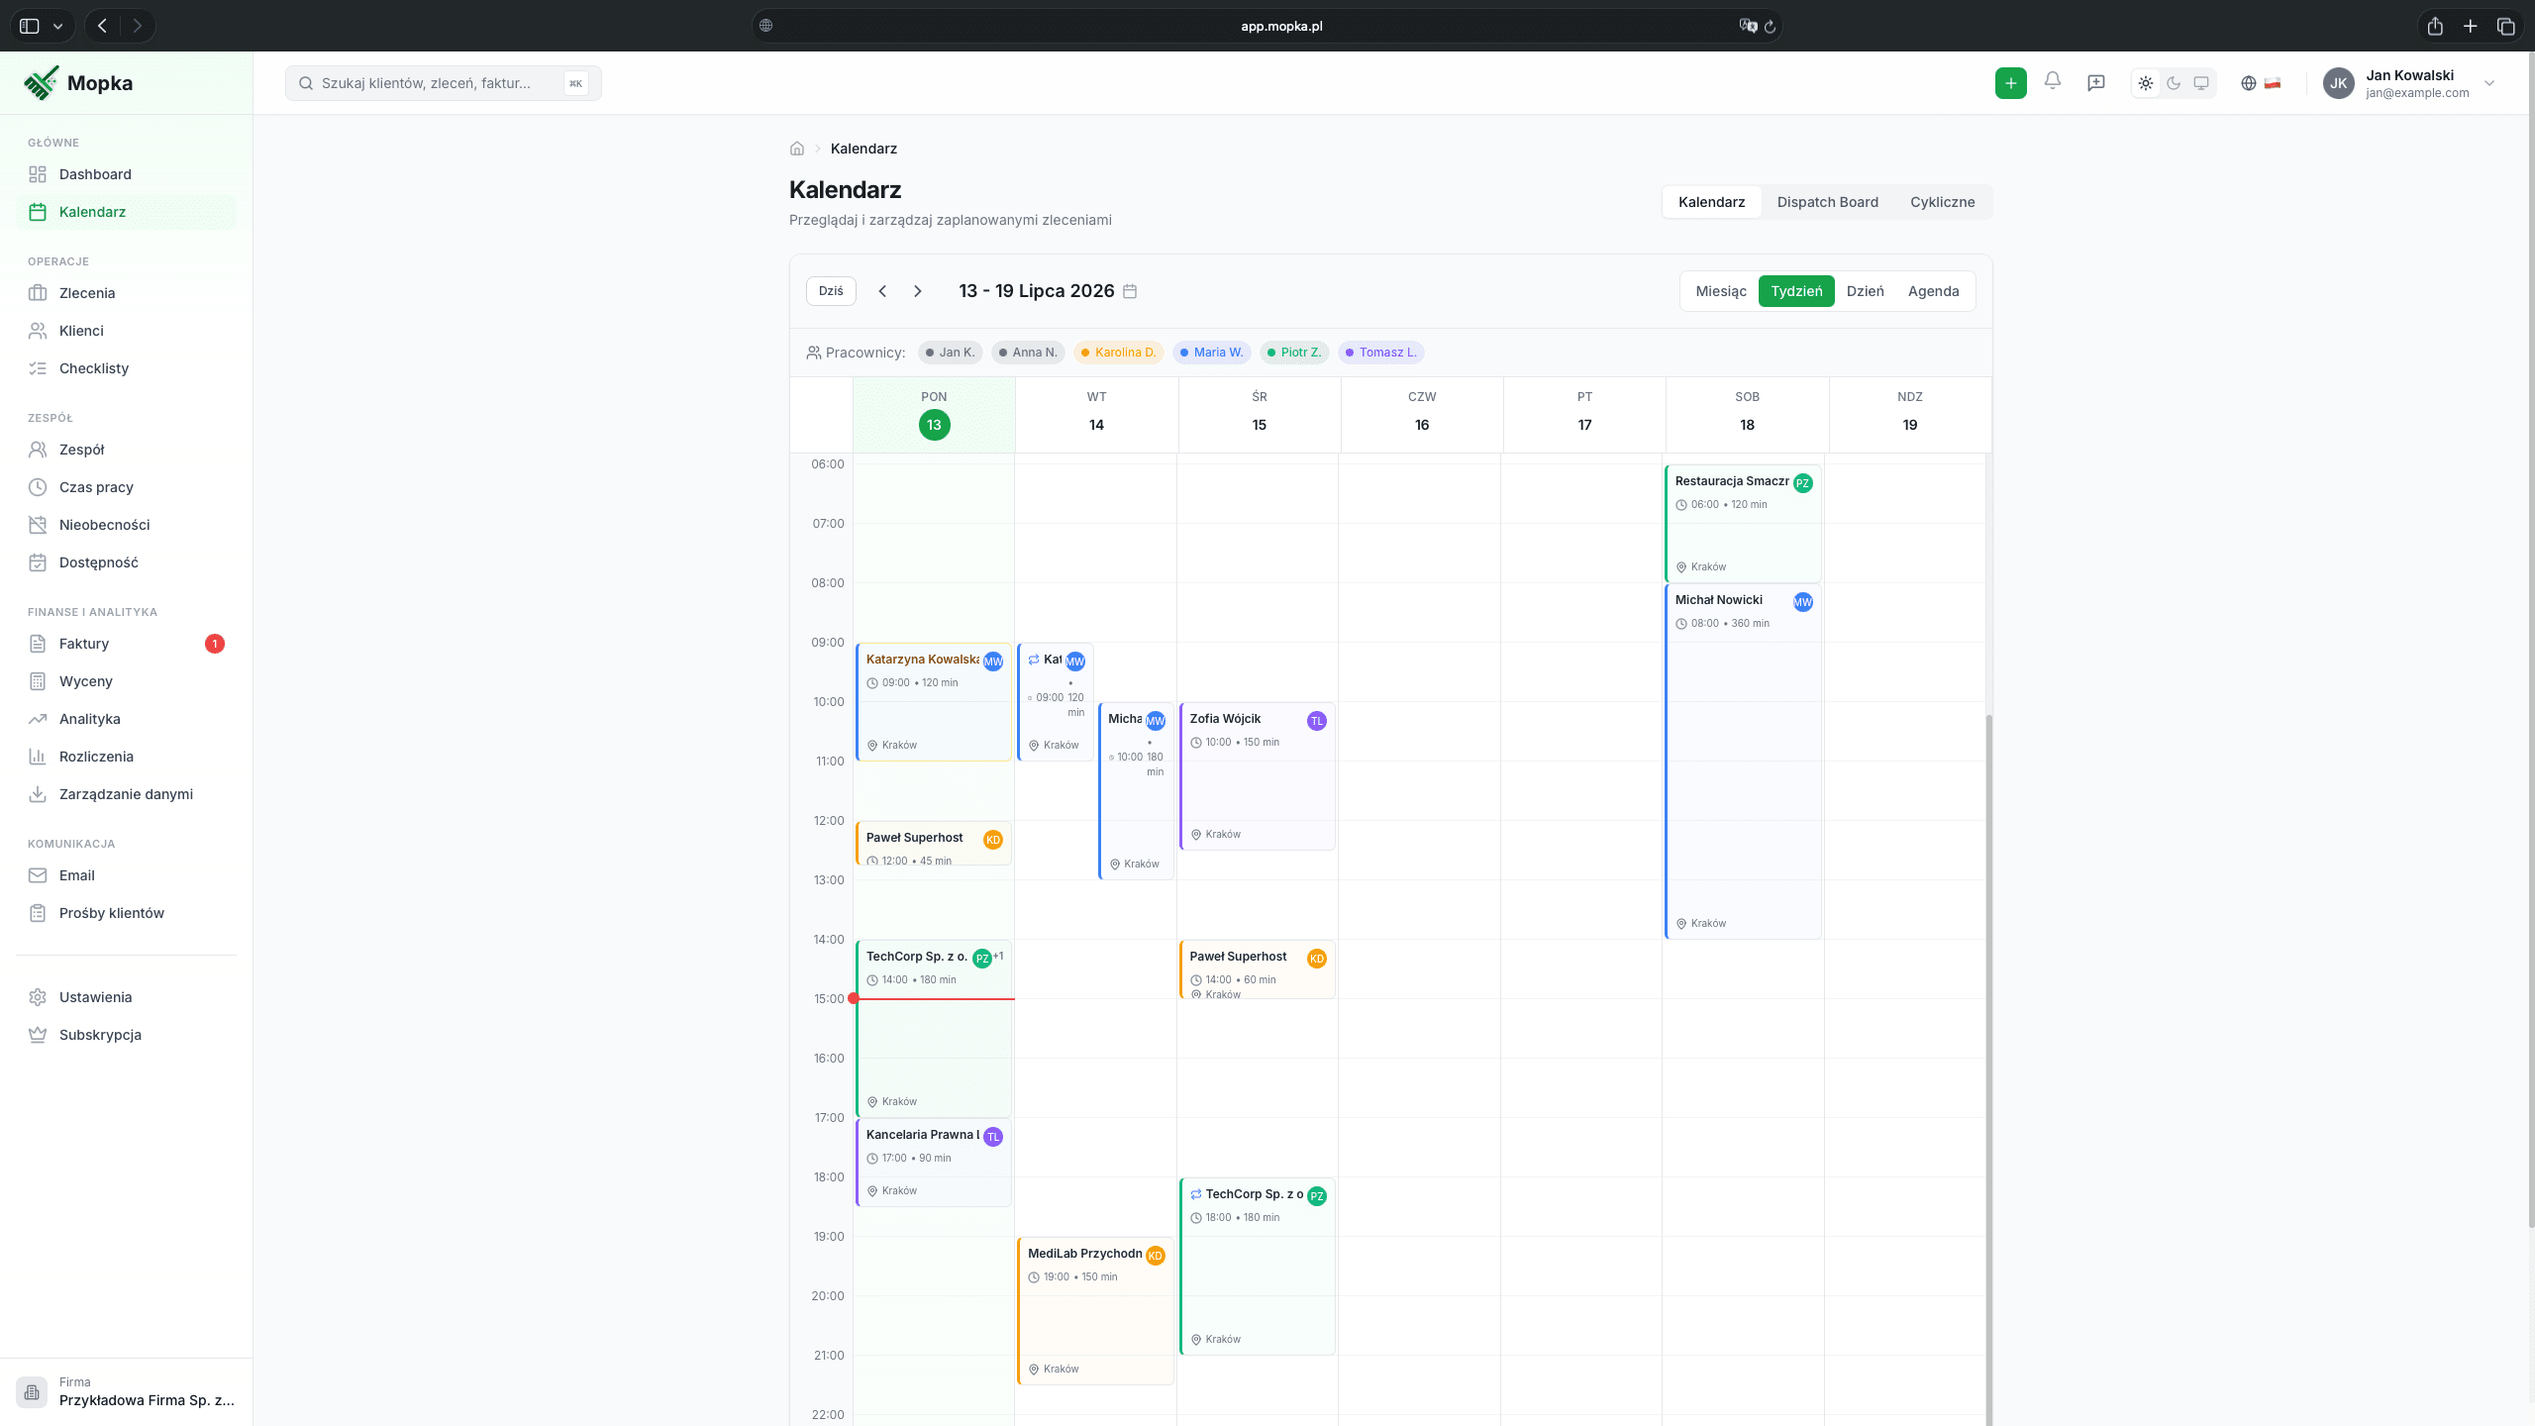Toggle employee filter Tomasz L.

[1381, 353]
